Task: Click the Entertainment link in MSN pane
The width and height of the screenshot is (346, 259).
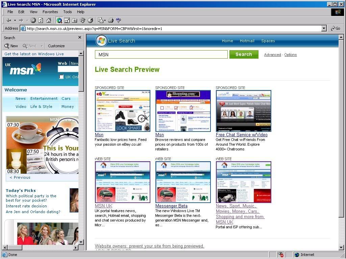Action: click(44, 98)
